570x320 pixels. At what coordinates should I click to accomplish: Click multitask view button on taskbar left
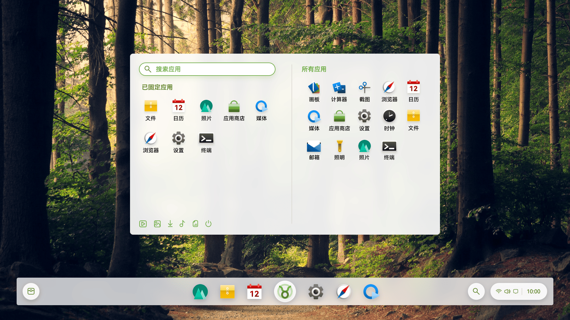(x=31, y=292)
